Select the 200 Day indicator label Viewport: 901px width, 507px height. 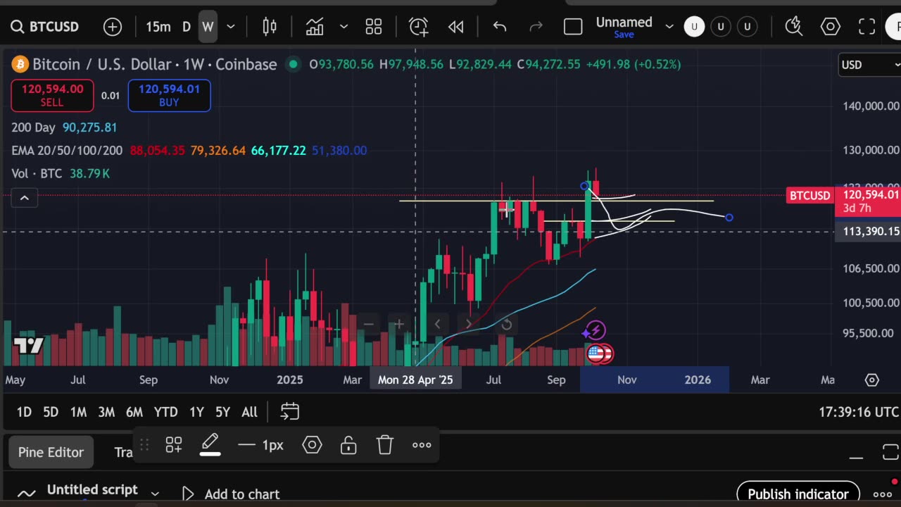(34, 127)
